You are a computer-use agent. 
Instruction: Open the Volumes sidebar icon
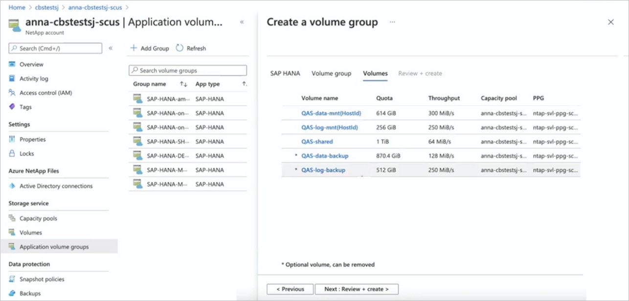tap(12, 233)
